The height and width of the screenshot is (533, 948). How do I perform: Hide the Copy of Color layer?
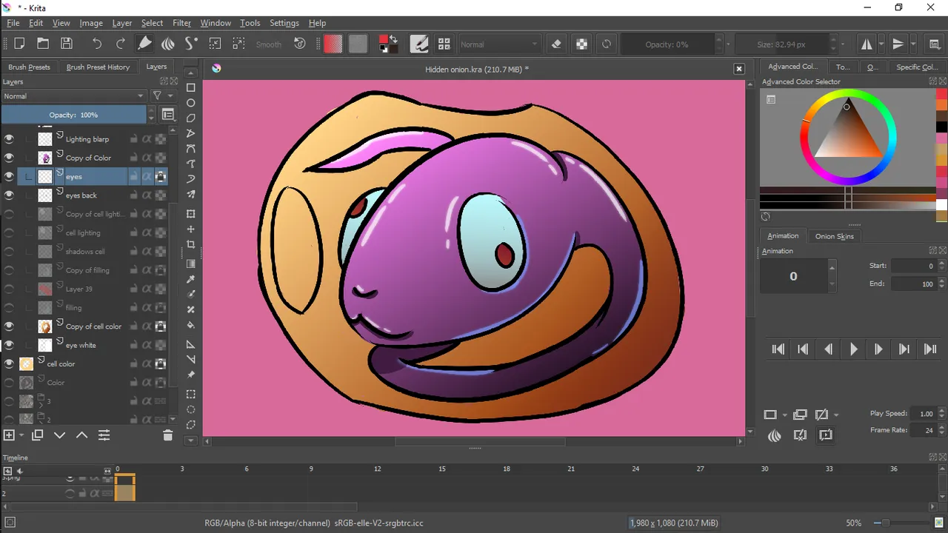(9, 158)
